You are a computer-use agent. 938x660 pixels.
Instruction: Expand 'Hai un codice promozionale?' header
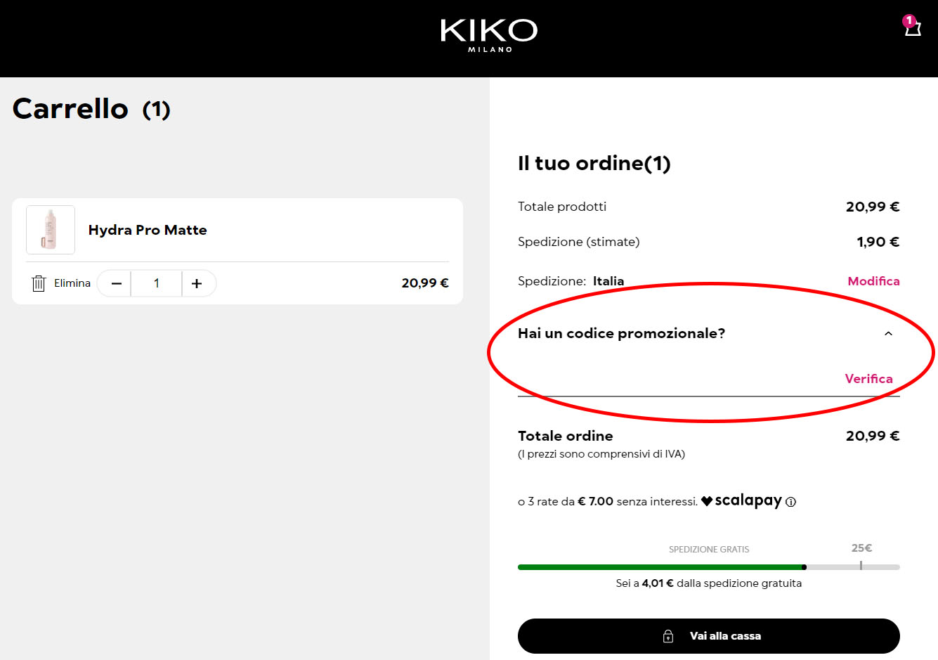[x=621, y=333]
